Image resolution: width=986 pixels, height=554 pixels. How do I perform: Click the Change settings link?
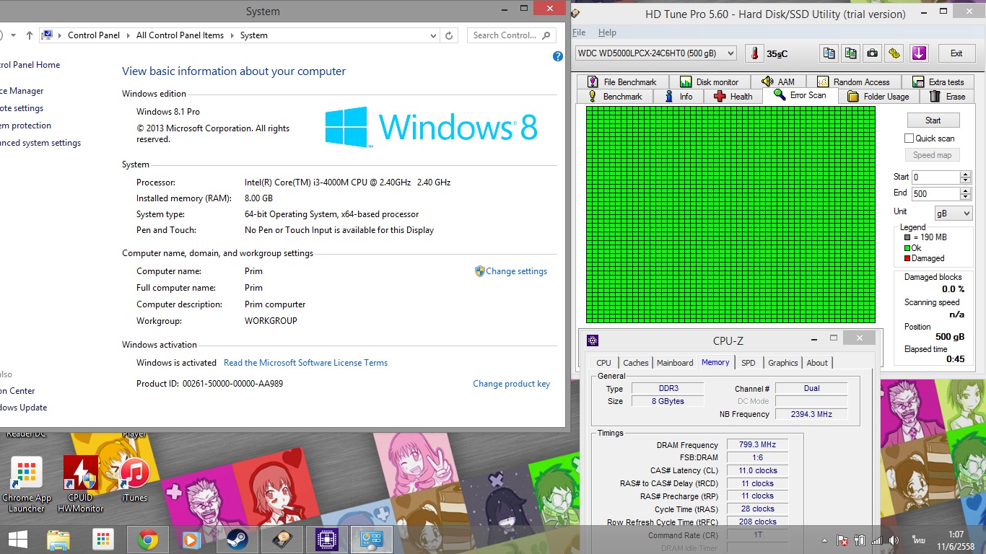(x=517, y=271)
